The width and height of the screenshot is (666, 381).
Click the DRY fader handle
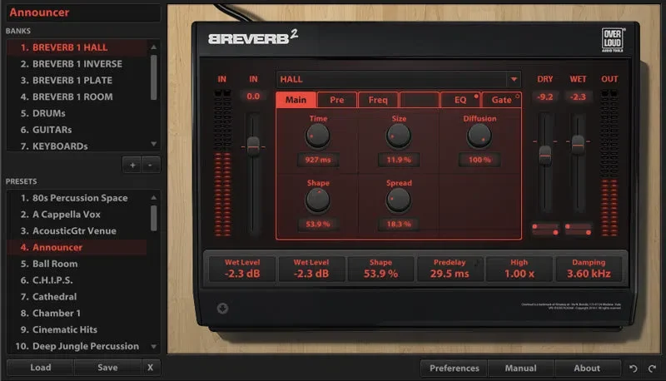(x=545, y=156)
